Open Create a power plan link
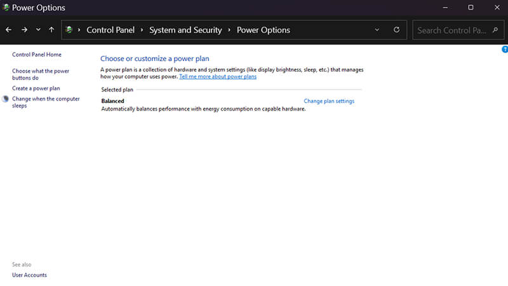 pyautogui.click(x=36, y=88)
